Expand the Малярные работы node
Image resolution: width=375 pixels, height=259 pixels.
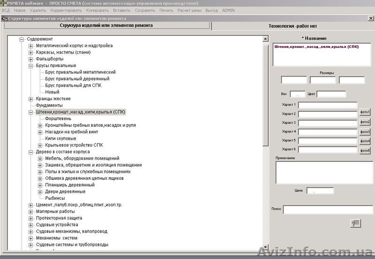pos(31,212)
